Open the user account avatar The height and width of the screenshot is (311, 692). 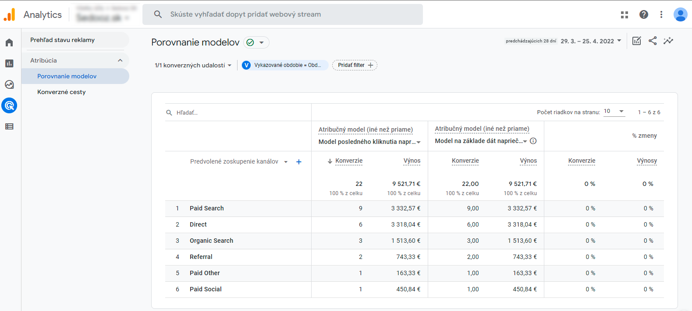(x=680, y=14)
